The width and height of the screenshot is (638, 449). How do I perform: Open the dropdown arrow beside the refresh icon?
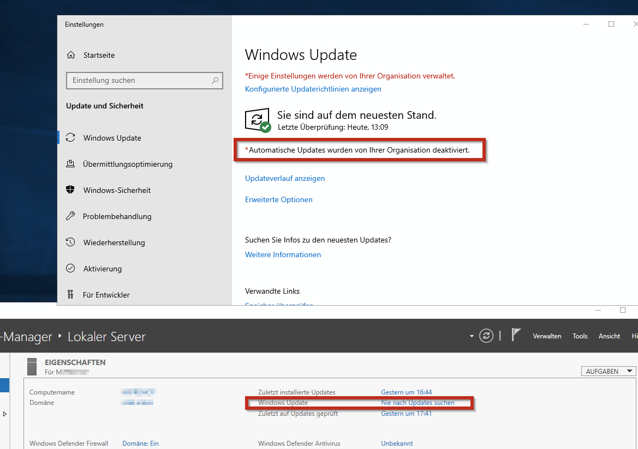point(472,336)
